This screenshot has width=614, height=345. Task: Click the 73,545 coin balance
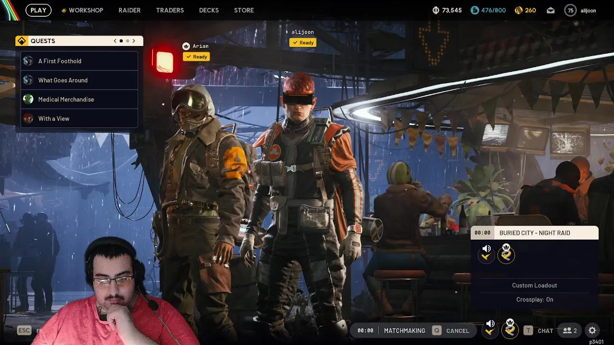coord(452,11)
